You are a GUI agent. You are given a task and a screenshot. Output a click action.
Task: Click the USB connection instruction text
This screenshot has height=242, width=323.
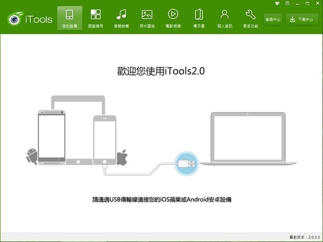tap(161, 200)
